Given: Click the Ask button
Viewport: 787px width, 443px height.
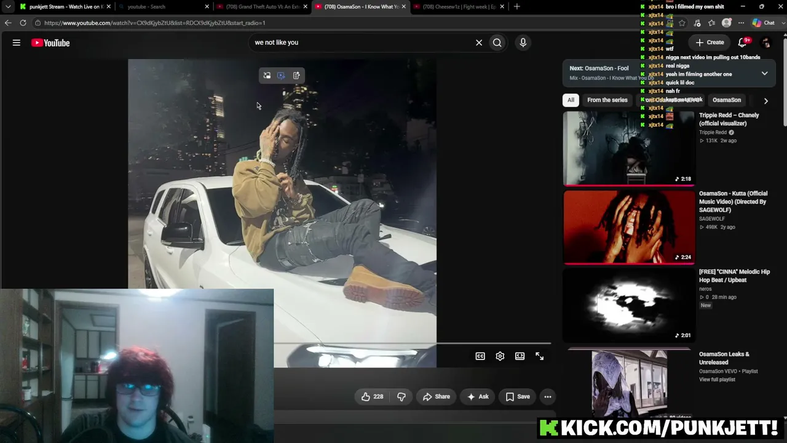Looking at the screenshot, I should [478, 397].
